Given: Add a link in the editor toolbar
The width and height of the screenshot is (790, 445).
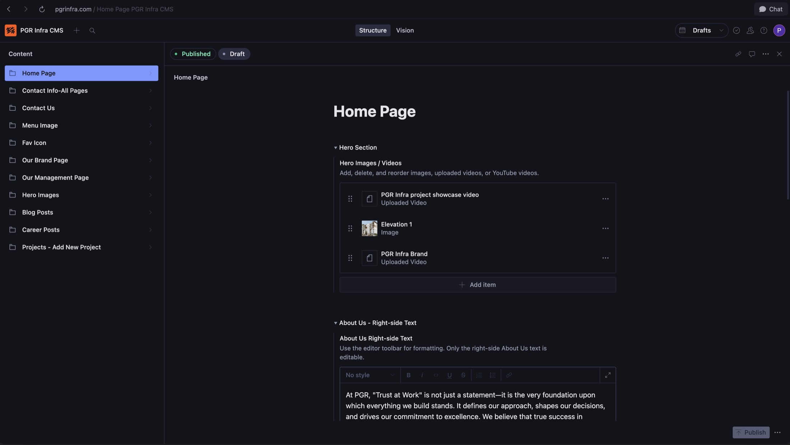Looking at the screenshot, I should 509,375.
